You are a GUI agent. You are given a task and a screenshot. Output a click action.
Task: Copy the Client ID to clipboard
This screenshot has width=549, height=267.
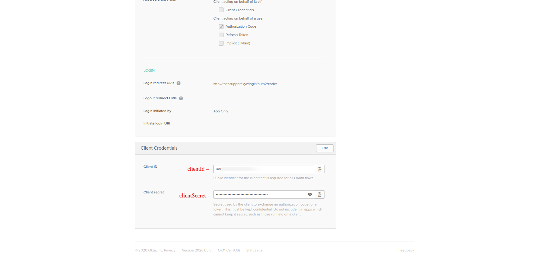pos(320,169)
